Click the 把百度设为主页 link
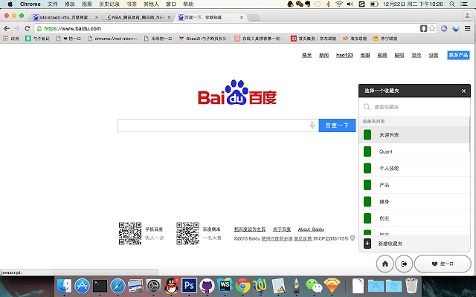The width and height of the screenshot is (476, 297). (250, 229)
